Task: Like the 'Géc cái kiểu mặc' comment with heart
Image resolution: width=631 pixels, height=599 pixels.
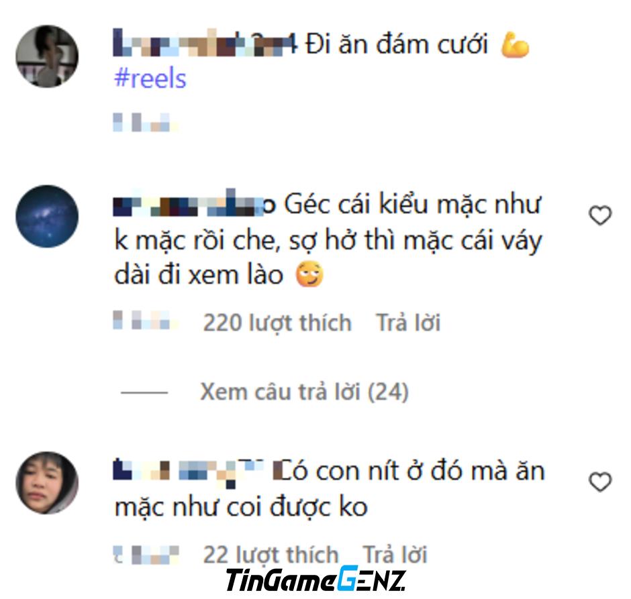Action: point(600,215)
